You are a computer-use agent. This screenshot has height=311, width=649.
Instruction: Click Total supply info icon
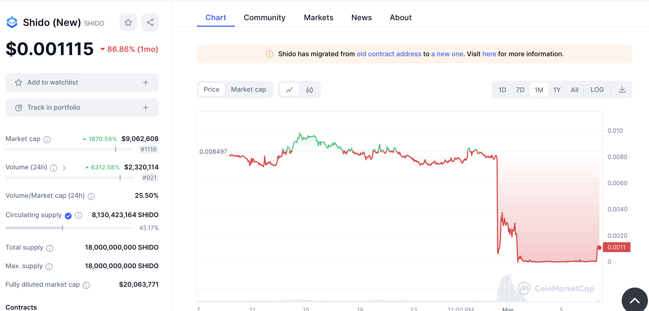pyautogui.click(x=50, y=248)
